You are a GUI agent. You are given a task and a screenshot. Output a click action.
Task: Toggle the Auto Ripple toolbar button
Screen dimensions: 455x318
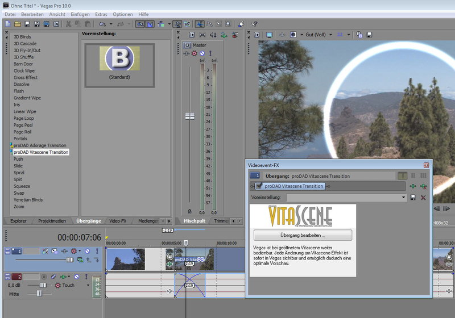[161, 24]
